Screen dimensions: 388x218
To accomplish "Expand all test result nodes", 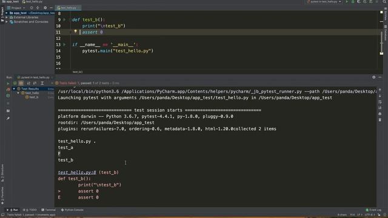I will click(42, 84).
